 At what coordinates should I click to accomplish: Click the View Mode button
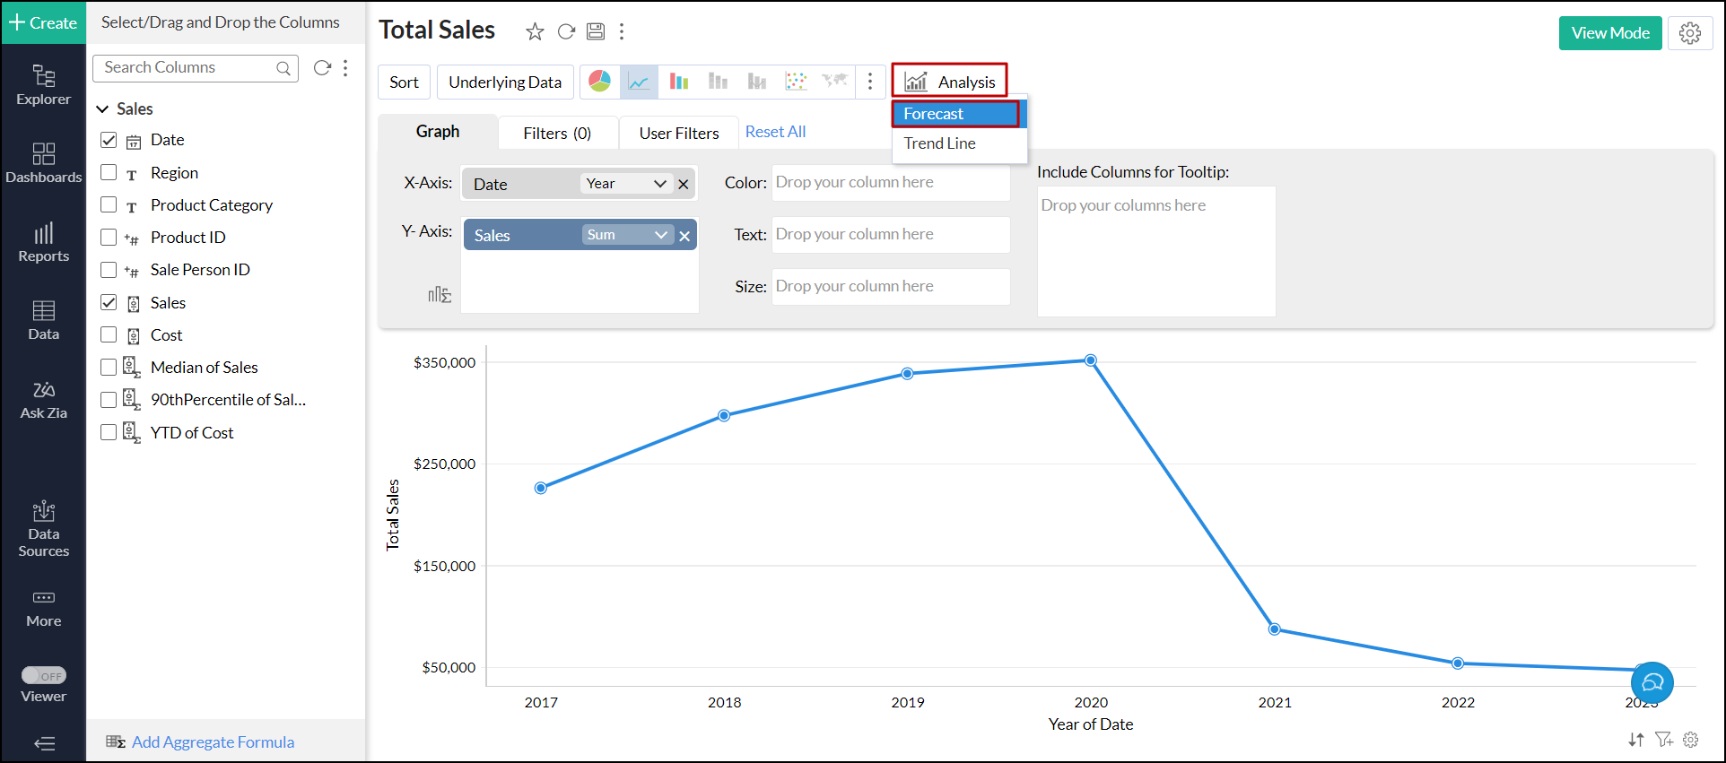pyautogui.click(x=1609, y=33)
